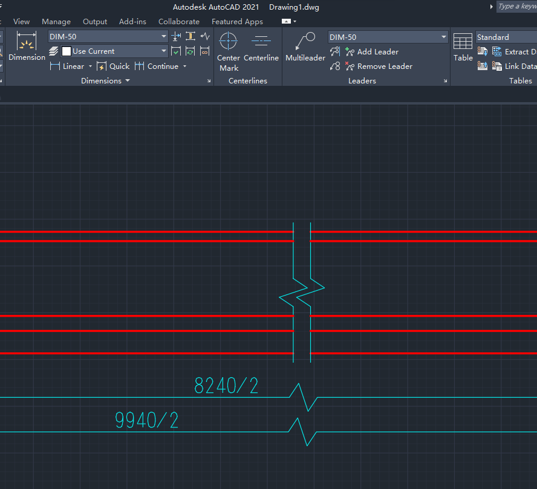Open the Output menu
537x489 pixels.
pos(95,21)
